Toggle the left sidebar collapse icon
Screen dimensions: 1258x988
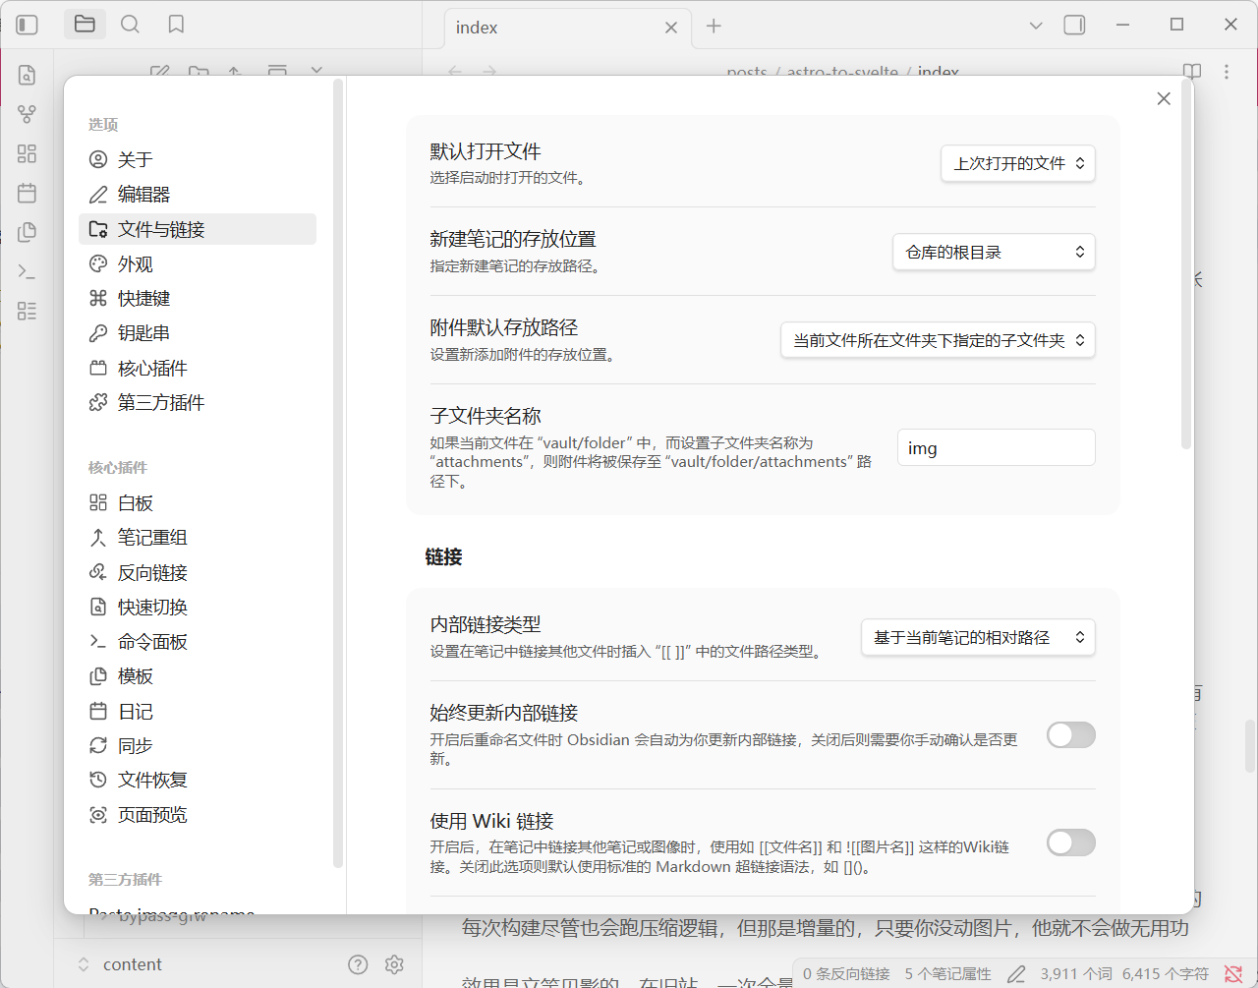click(28, 25)
